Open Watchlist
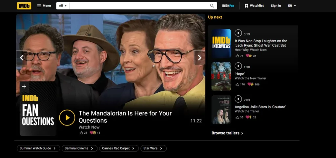This screenshot has width=336, height=158. pos(254,6)
